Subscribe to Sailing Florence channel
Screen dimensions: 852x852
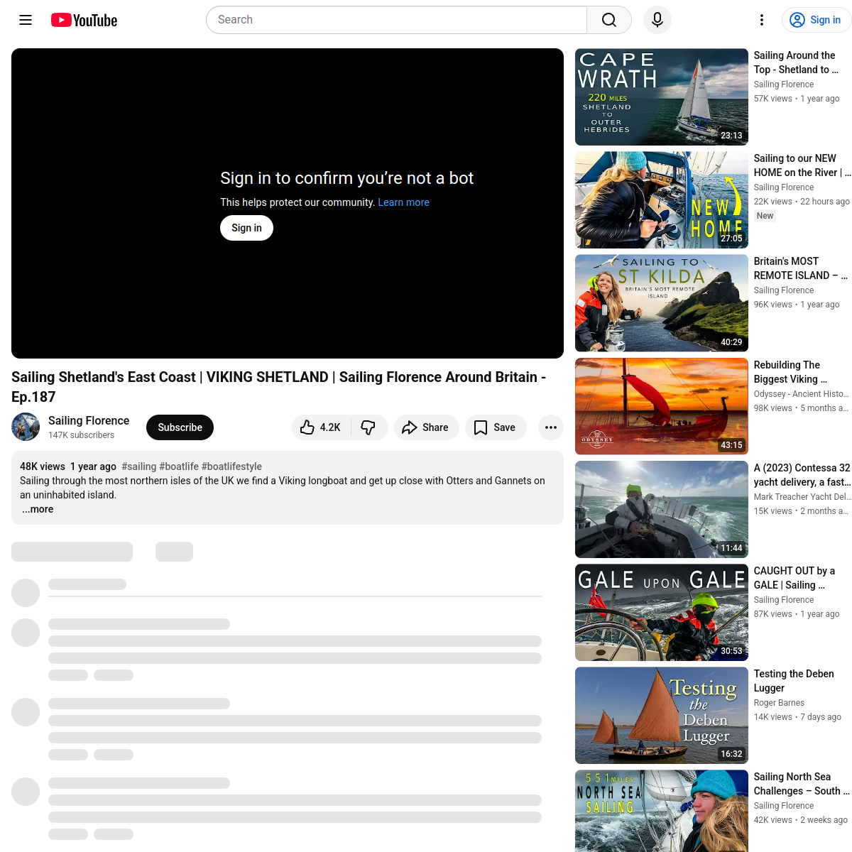pos(180,427)
